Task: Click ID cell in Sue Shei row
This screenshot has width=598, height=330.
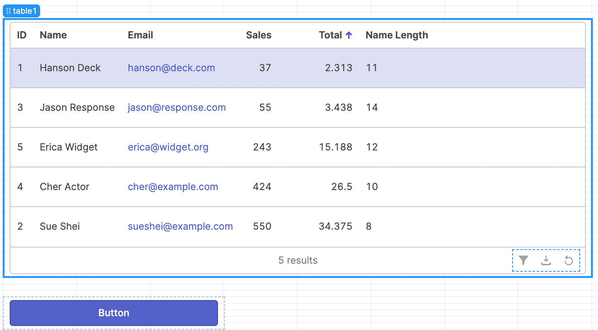Action: [20, 226]
